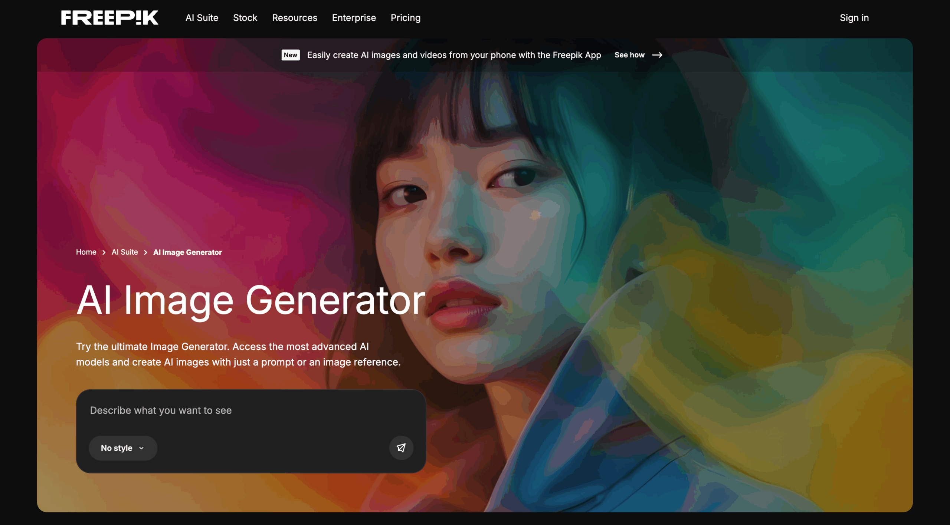Open the Enterprise menu

click(354, 17)
